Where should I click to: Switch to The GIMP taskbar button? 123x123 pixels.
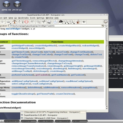[80, 121]
